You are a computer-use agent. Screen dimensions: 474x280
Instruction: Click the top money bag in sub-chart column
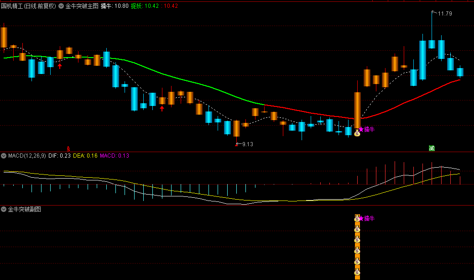(357, 218)
